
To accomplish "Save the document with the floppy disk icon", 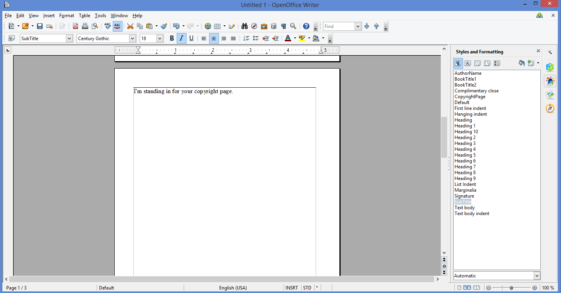I will point(40,26).
